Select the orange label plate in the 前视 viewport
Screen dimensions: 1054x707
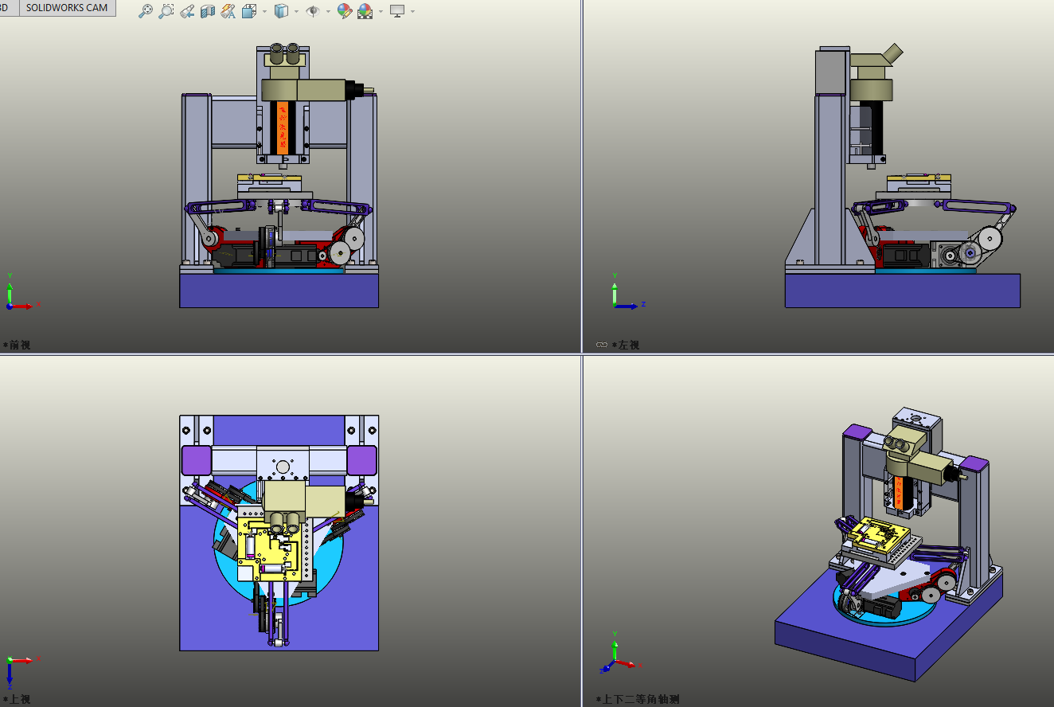(x=282, y=130)
